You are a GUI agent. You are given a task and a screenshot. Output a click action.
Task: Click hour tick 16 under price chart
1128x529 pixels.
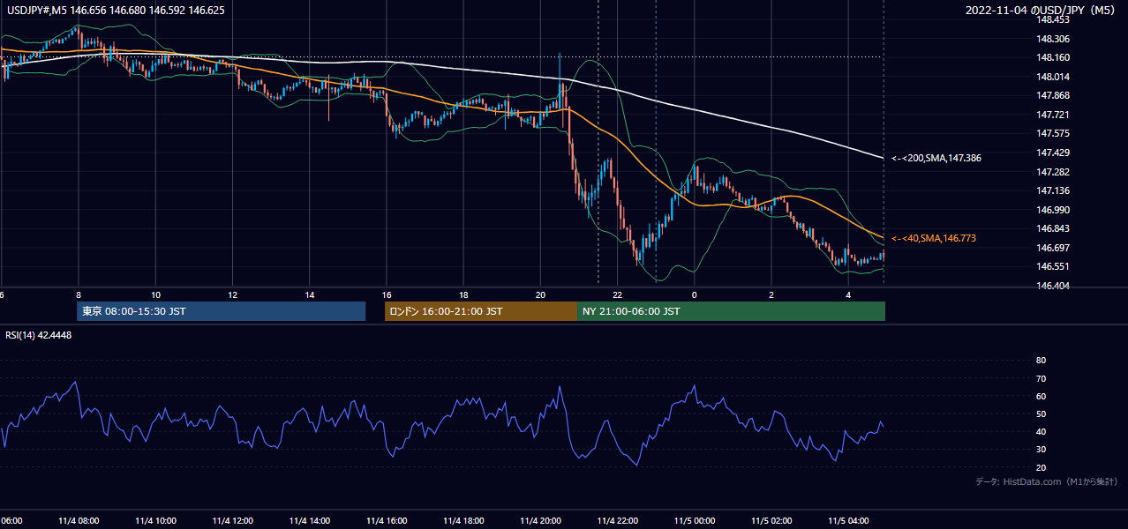[x=387, y=294]
